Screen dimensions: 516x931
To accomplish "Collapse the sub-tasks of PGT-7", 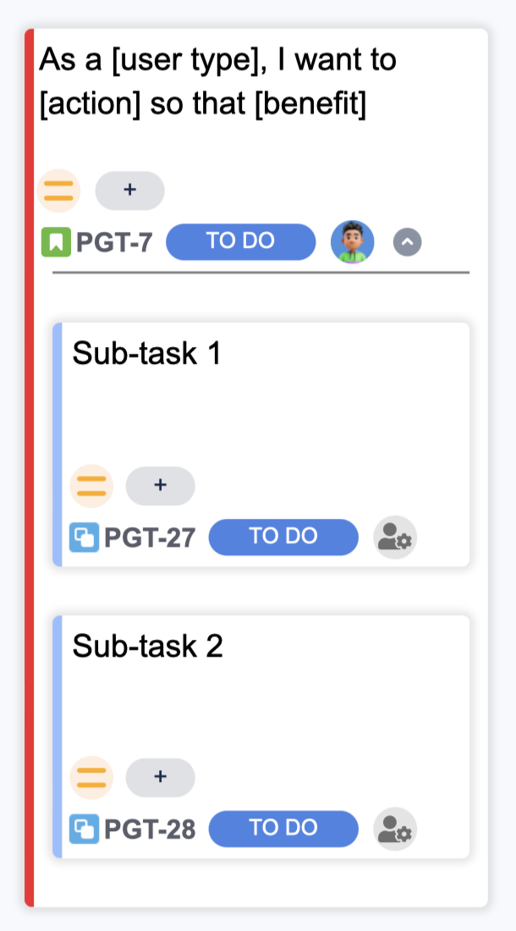I will click(407, 243).
